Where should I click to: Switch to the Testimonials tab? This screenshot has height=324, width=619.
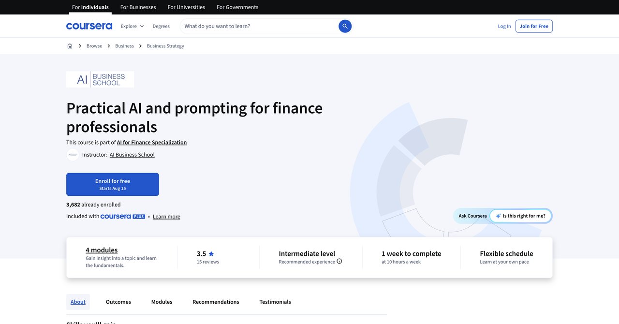(x=275, y=302)
